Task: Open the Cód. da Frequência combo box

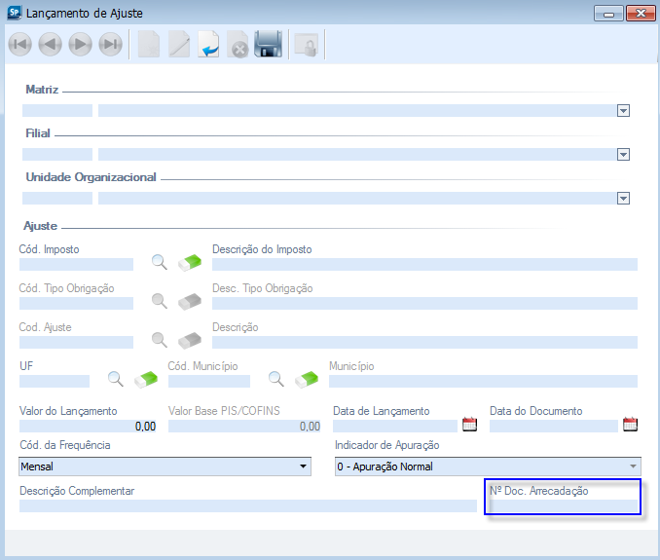Action: point(165,467)
